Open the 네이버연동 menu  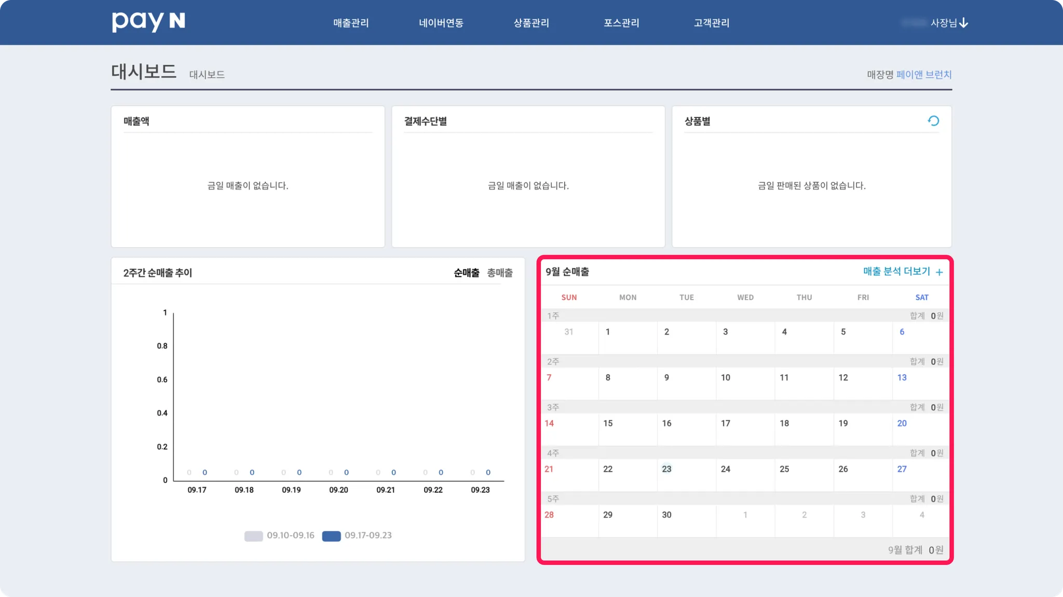point(441,23)
